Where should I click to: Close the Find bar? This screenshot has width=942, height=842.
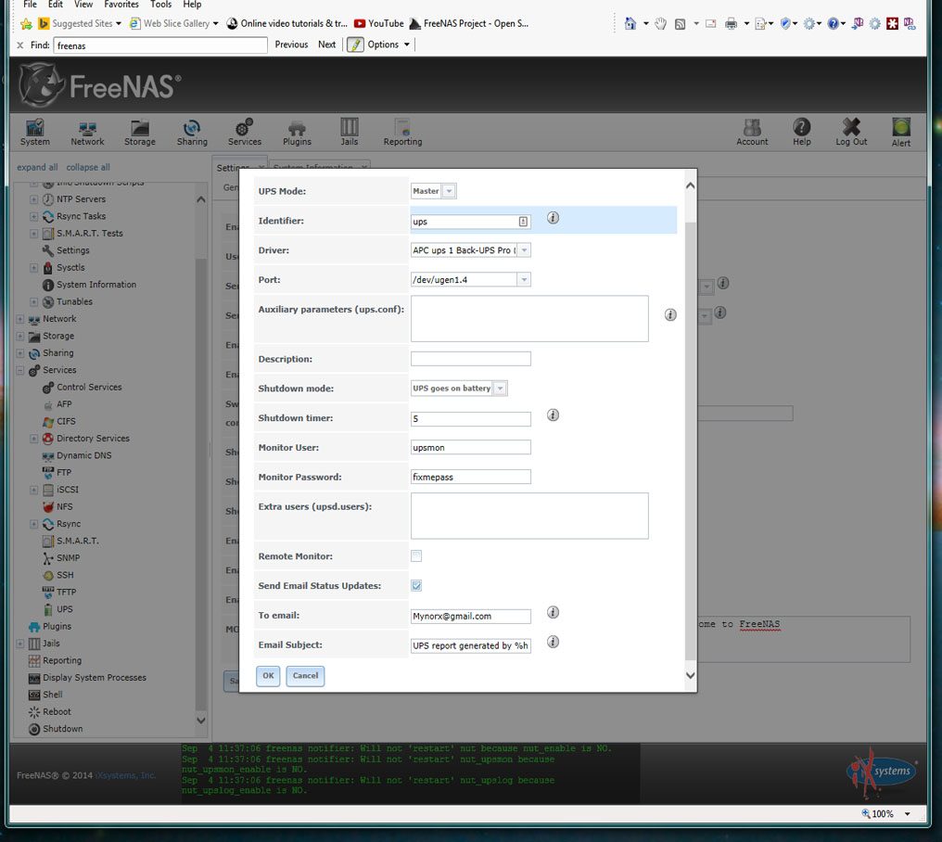coord(19,45)
